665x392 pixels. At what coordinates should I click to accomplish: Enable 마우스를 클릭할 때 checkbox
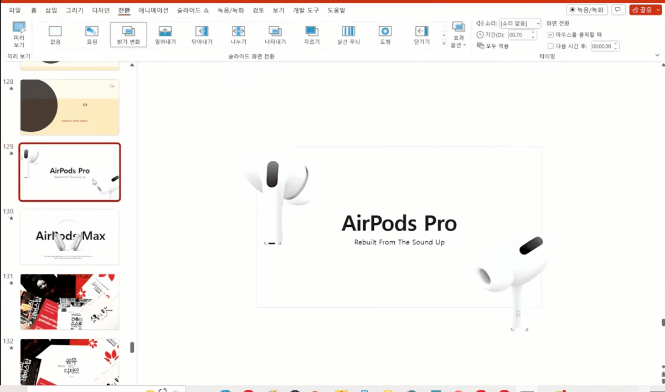pyautogui.click(x=550, y=35)
